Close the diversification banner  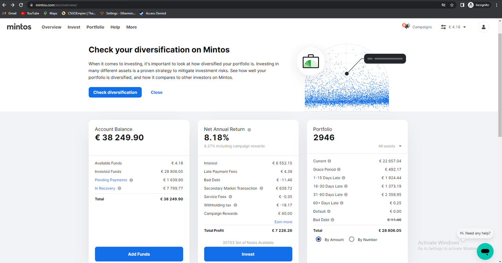(156, 93)
